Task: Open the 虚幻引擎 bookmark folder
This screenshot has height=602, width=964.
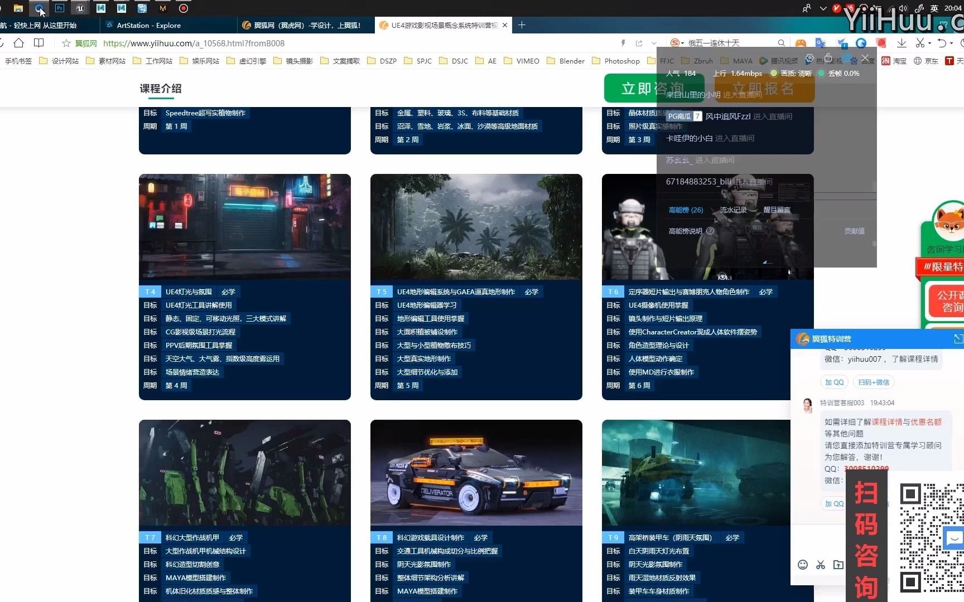Action: (x=247, y=61)
